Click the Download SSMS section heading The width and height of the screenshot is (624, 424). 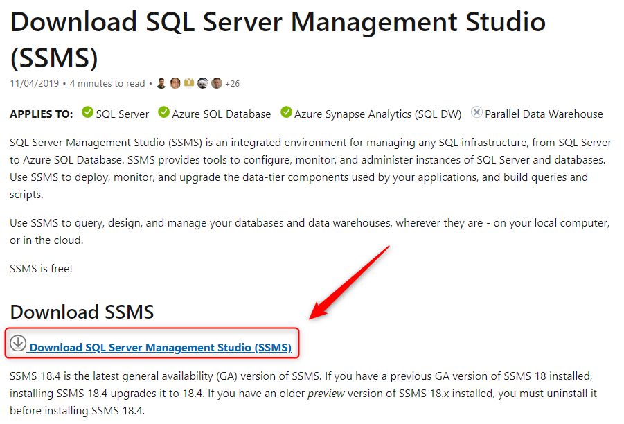(82, 312)
